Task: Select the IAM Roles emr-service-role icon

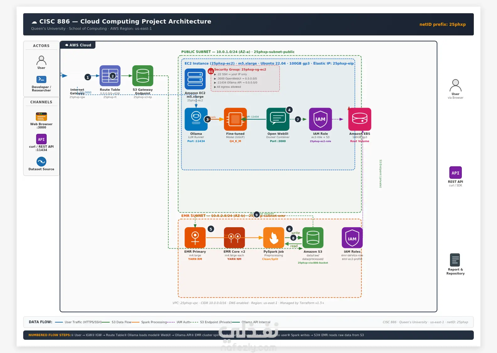Action: (x=352, y=238)
